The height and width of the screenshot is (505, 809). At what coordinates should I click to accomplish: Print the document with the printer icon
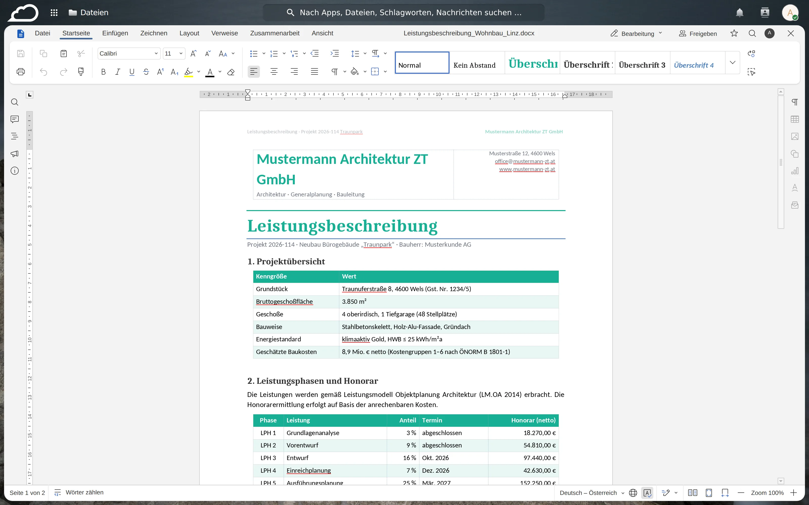[21, 72]
